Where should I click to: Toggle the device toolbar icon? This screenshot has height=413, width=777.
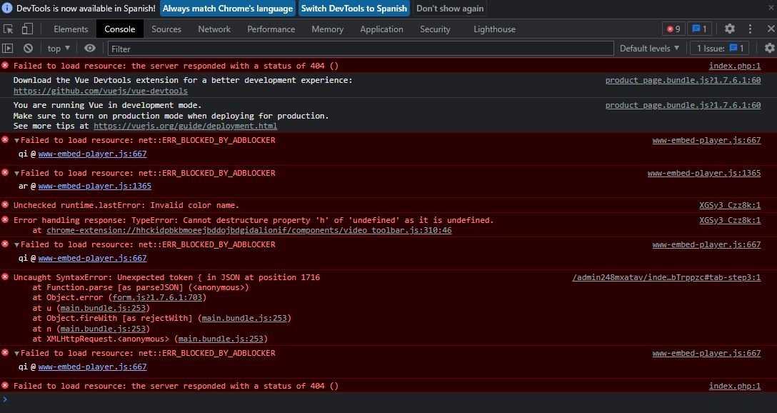[x=27, y=29]
